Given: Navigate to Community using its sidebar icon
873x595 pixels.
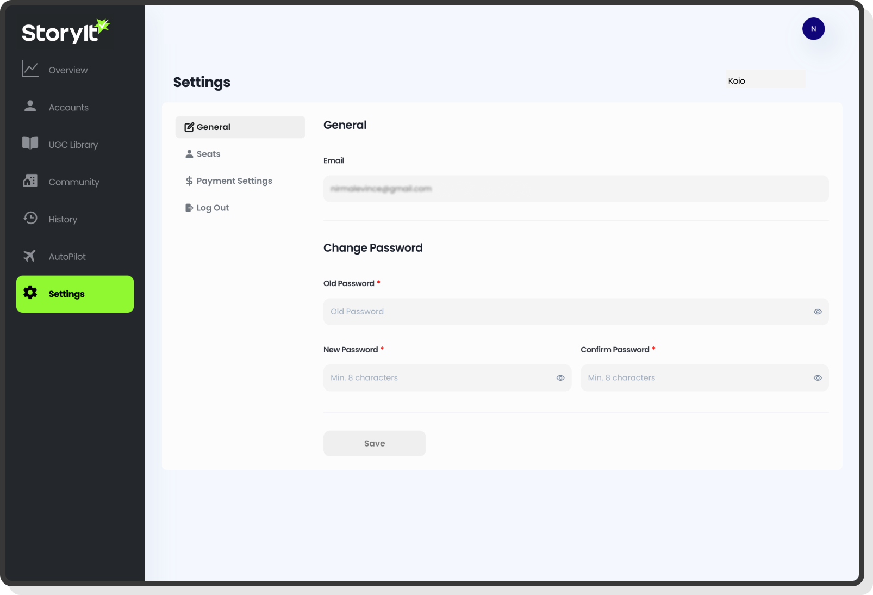Looking at the screenshot, I should tap(30, 181).
